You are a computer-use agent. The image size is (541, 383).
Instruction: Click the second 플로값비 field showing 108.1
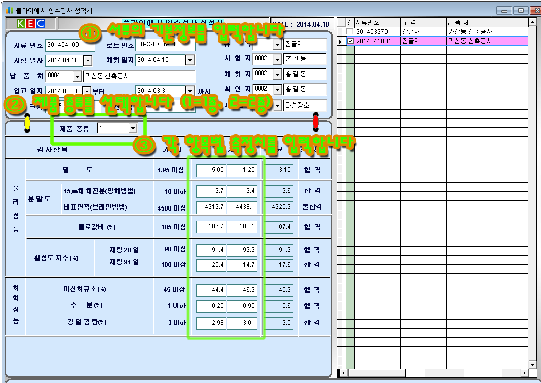(x=242, y=227)
